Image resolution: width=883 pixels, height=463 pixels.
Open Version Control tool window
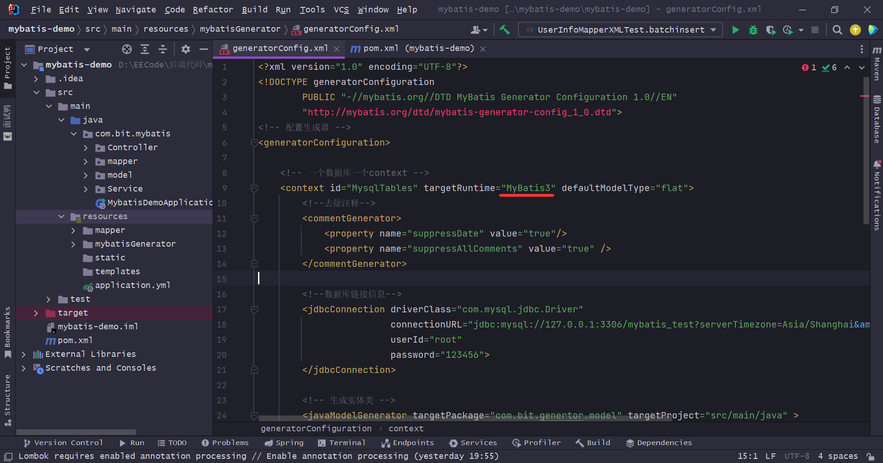63,443
